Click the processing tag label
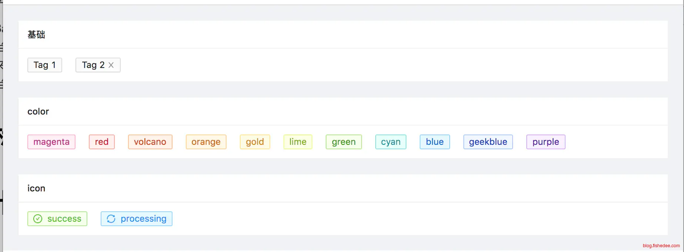The width and height of the screenshot is (684, 252). 144,219
